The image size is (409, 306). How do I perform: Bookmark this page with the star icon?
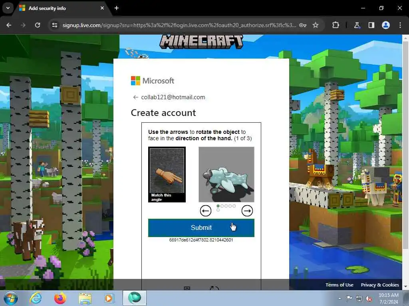316,25
